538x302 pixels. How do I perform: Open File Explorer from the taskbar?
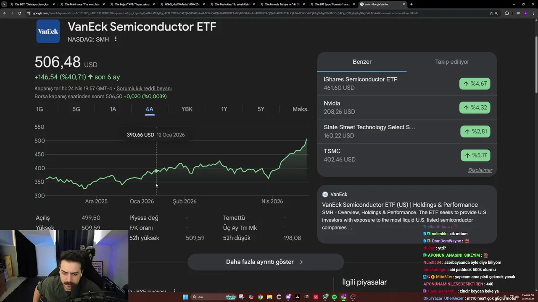coord(270,297)
